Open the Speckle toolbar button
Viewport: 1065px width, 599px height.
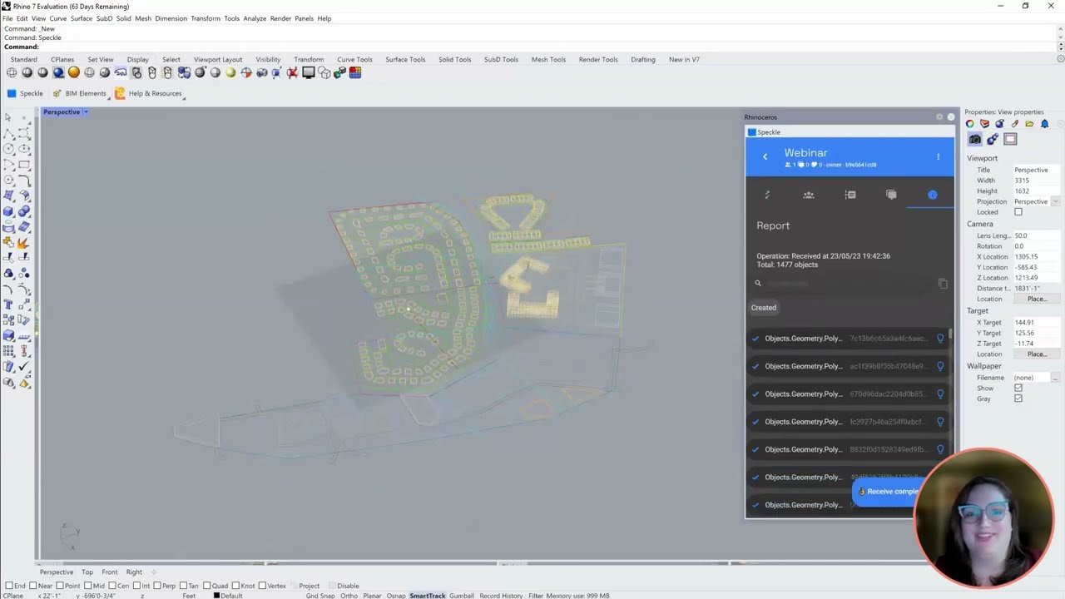coord(25,93)
